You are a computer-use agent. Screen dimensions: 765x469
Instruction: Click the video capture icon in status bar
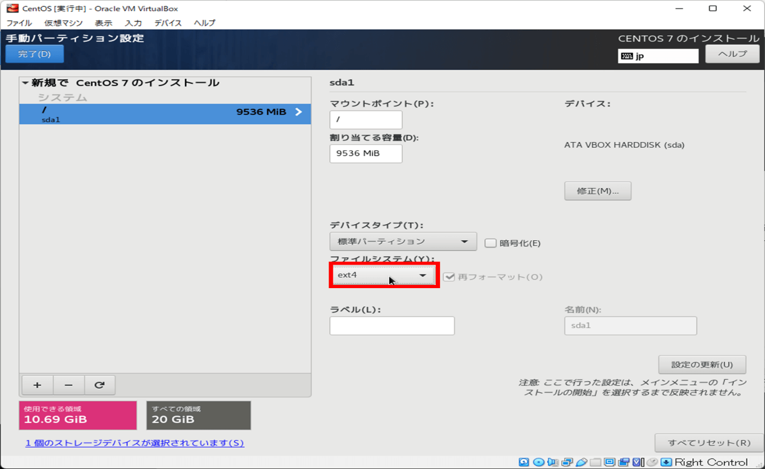click(624, 462)
